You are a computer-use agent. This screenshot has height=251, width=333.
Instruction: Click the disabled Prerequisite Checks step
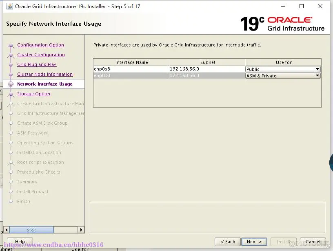(x=39, y=172)
